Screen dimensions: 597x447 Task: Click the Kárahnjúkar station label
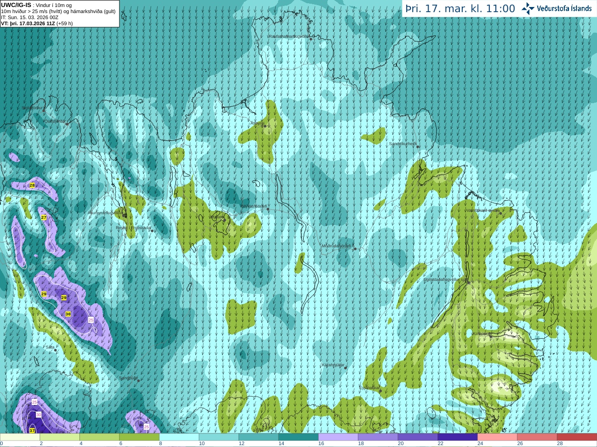(x=333, y=365)
